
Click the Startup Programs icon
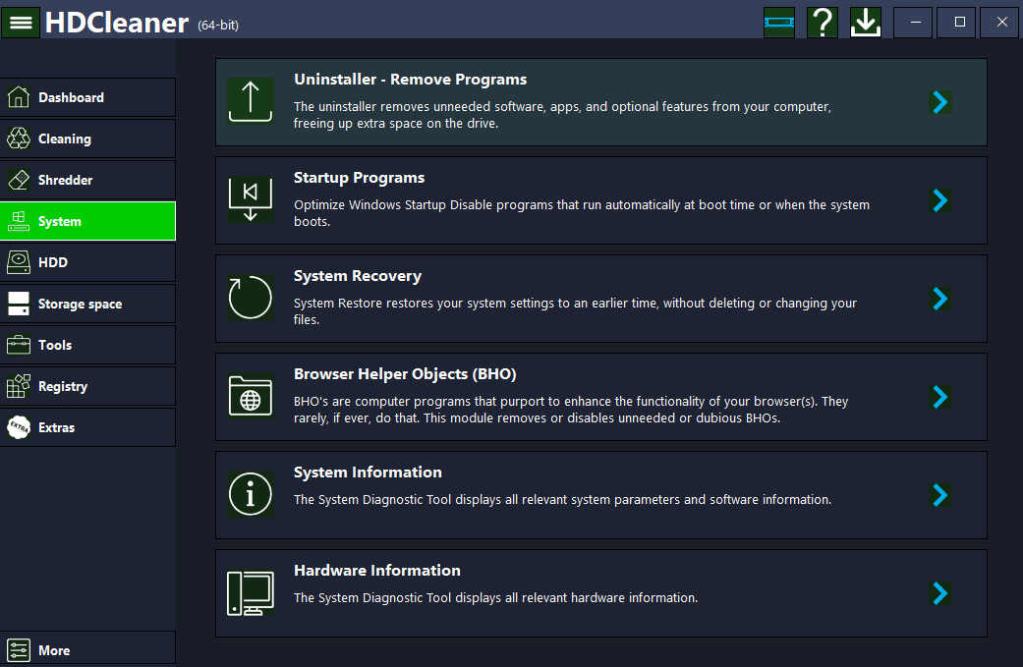pyautogui.click(x=251, y=199)
